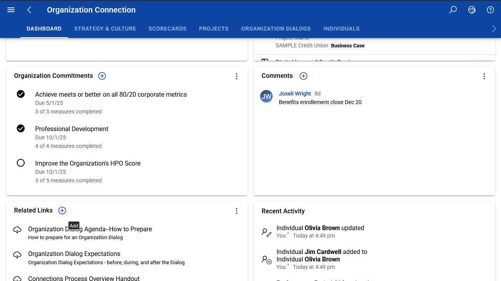Open Joseli Wright's profile link

295,94
